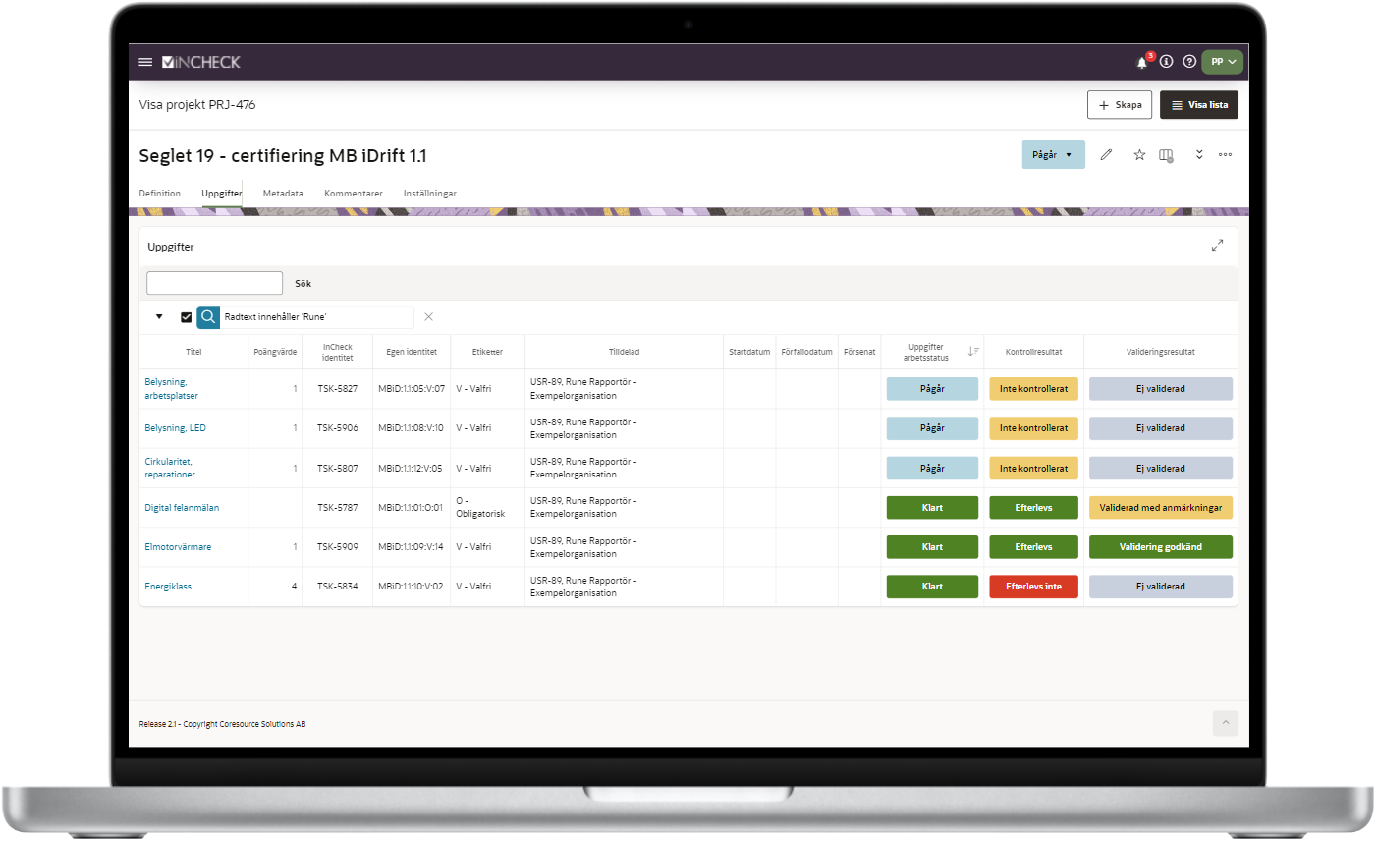Click the Sök button
Screen dimensions: 1375x841
click(x=303, y=283)
